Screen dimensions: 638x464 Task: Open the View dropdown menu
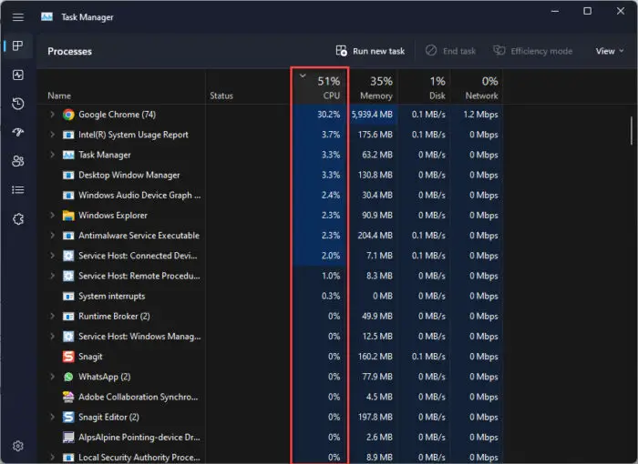609,51
